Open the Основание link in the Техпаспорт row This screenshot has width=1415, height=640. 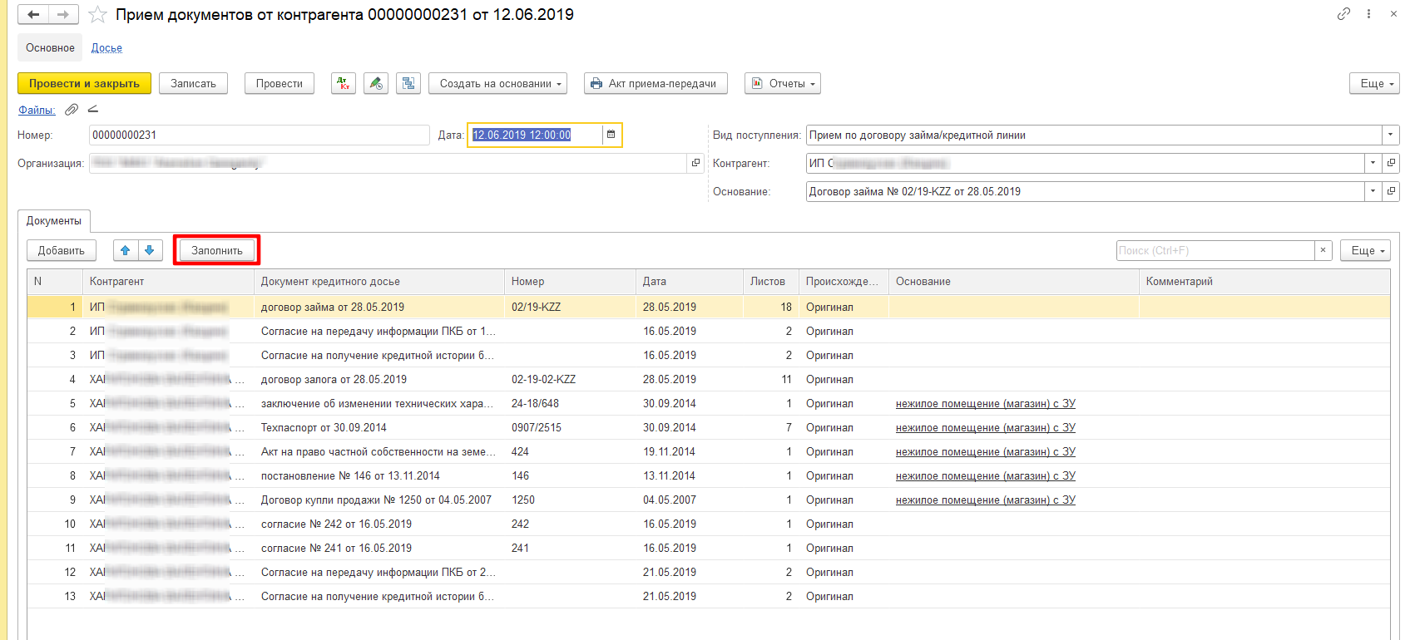[985, 427]
